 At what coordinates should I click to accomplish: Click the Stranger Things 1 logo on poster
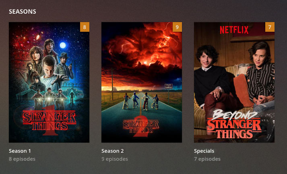pos(50,121)
